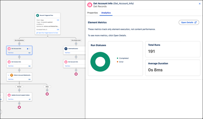Click the Average Duration 0s 8ms card
Image resolution: width=203 pixels, height=119 pixels.
[173, 68]
